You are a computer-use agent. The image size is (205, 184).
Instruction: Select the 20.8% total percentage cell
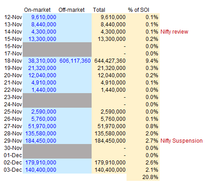click(x=150, y=177)
